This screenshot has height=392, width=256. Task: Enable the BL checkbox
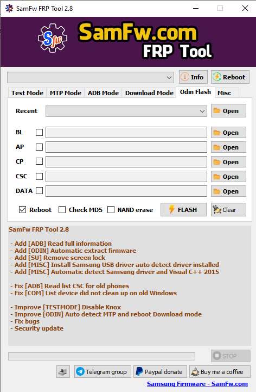point(39,132)
